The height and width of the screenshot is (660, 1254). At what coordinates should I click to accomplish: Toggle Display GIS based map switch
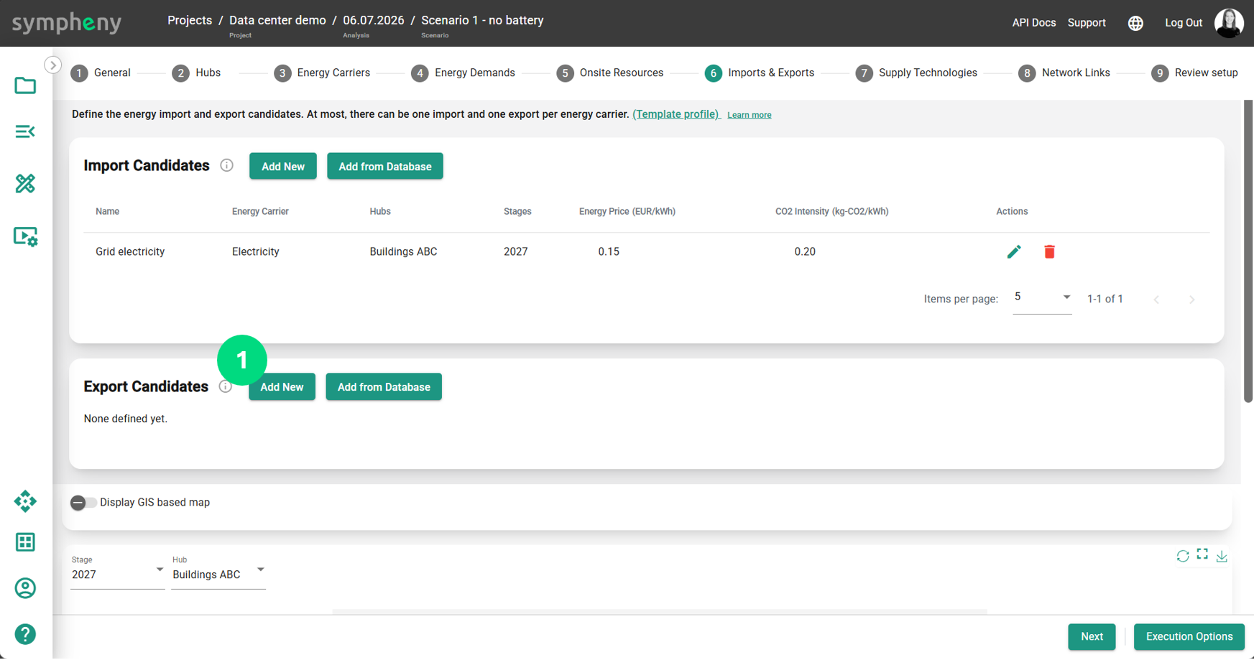pos(83,503)
